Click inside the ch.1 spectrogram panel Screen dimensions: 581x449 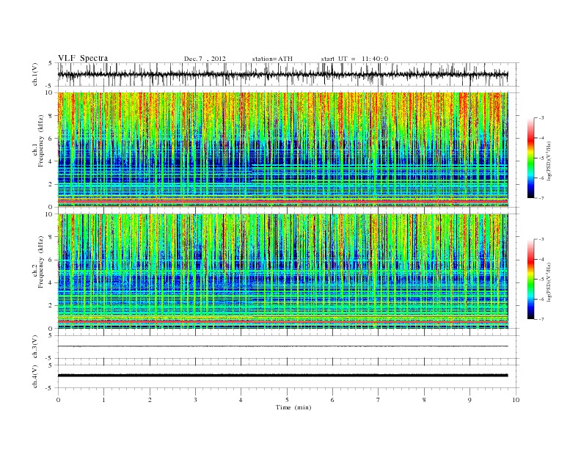(282, 150)
